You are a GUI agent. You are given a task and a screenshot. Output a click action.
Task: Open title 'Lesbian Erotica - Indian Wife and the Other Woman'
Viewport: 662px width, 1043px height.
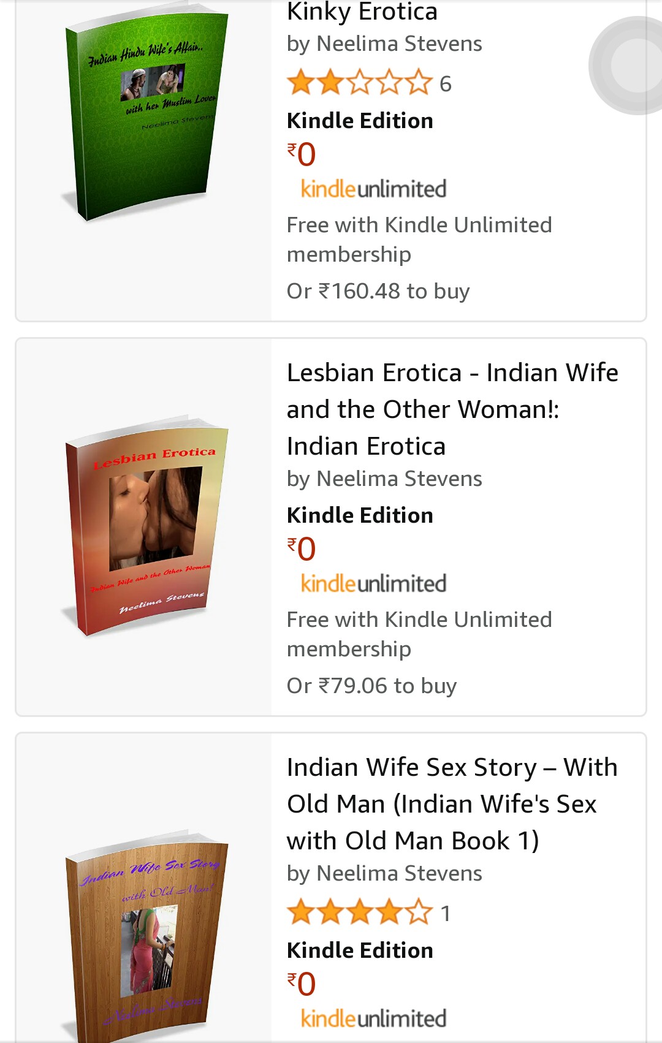point(452,409)
